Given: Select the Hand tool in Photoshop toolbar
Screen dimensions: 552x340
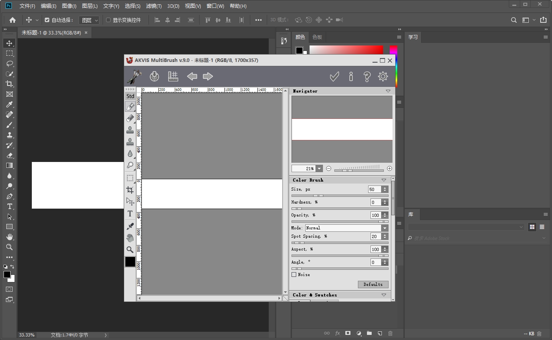Looking at the screenshot, I should pos(9,237).
